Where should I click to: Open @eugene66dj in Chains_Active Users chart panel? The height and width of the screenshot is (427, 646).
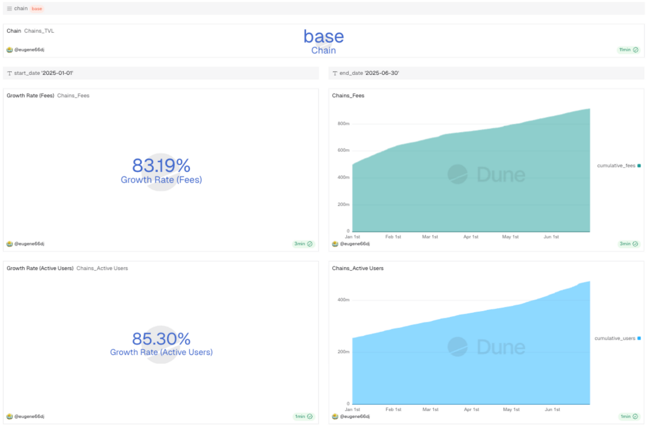point(355,417)
